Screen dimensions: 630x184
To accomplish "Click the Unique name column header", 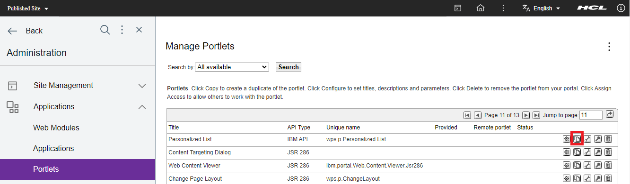I will [343, 127].
